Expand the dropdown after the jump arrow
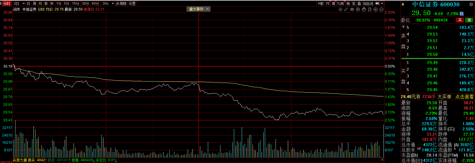 tap(382, 3)
